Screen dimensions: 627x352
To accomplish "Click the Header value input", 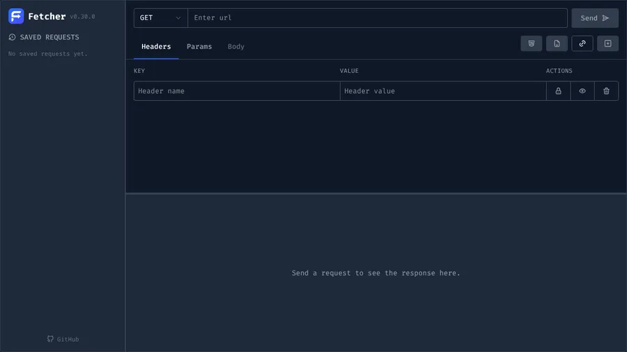I will click(443, 91).
